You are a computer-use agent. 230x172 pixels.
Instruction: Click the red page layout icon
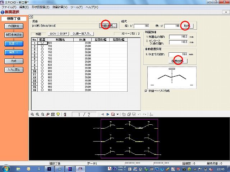click(x=113, y=114)
